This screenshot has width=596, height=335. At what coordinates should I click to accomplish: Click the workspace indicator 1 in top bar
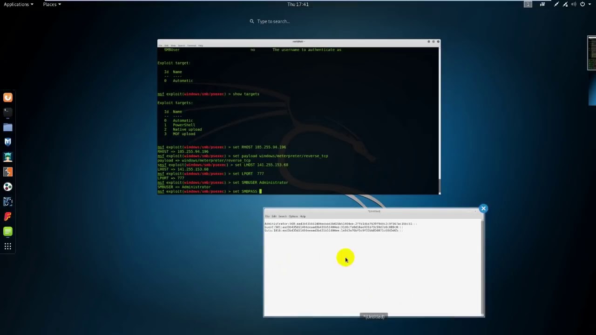pos(528,4)
